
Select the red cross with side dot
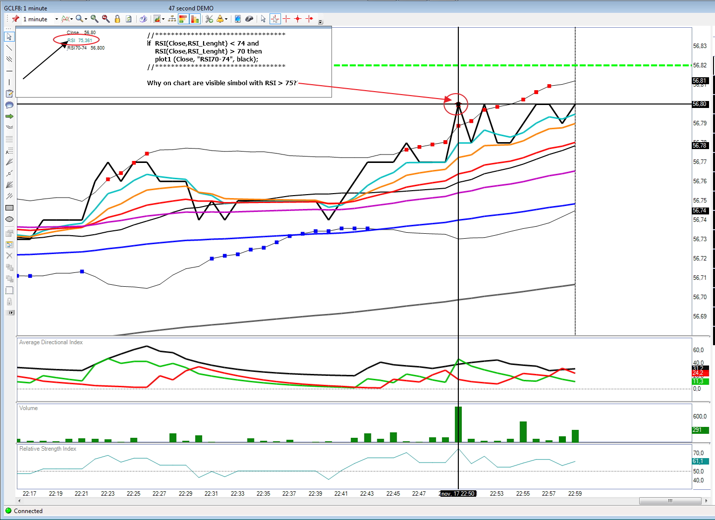tap(309, 19)
